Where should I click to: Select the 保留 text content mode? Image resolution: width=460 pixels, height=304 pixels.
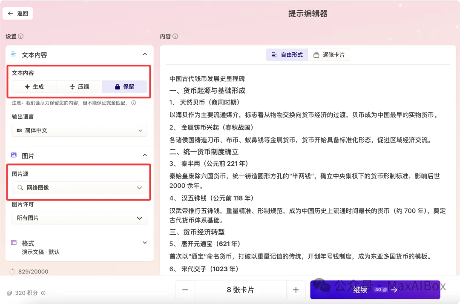(124, 87)
